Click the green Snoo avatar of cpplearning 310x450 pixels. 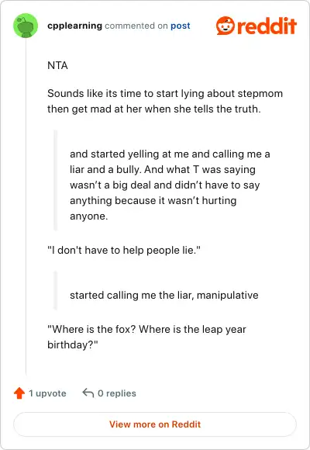click(x=26, y=26)
